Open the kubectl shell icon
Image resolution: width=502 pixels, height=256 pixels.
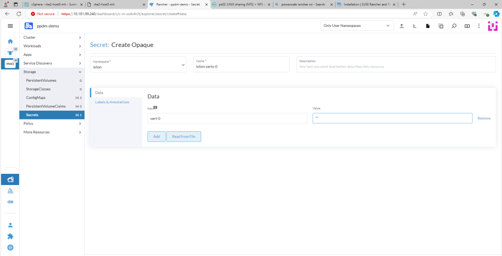pyautogui.click(x=415, y=25)
